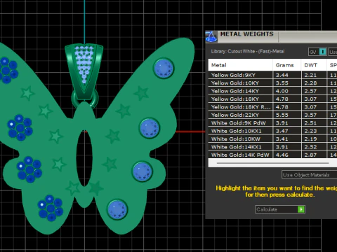The image size is (337, 252).
Task: Click the Metal Weights scale icon
Action: click(x=211, y=36)
